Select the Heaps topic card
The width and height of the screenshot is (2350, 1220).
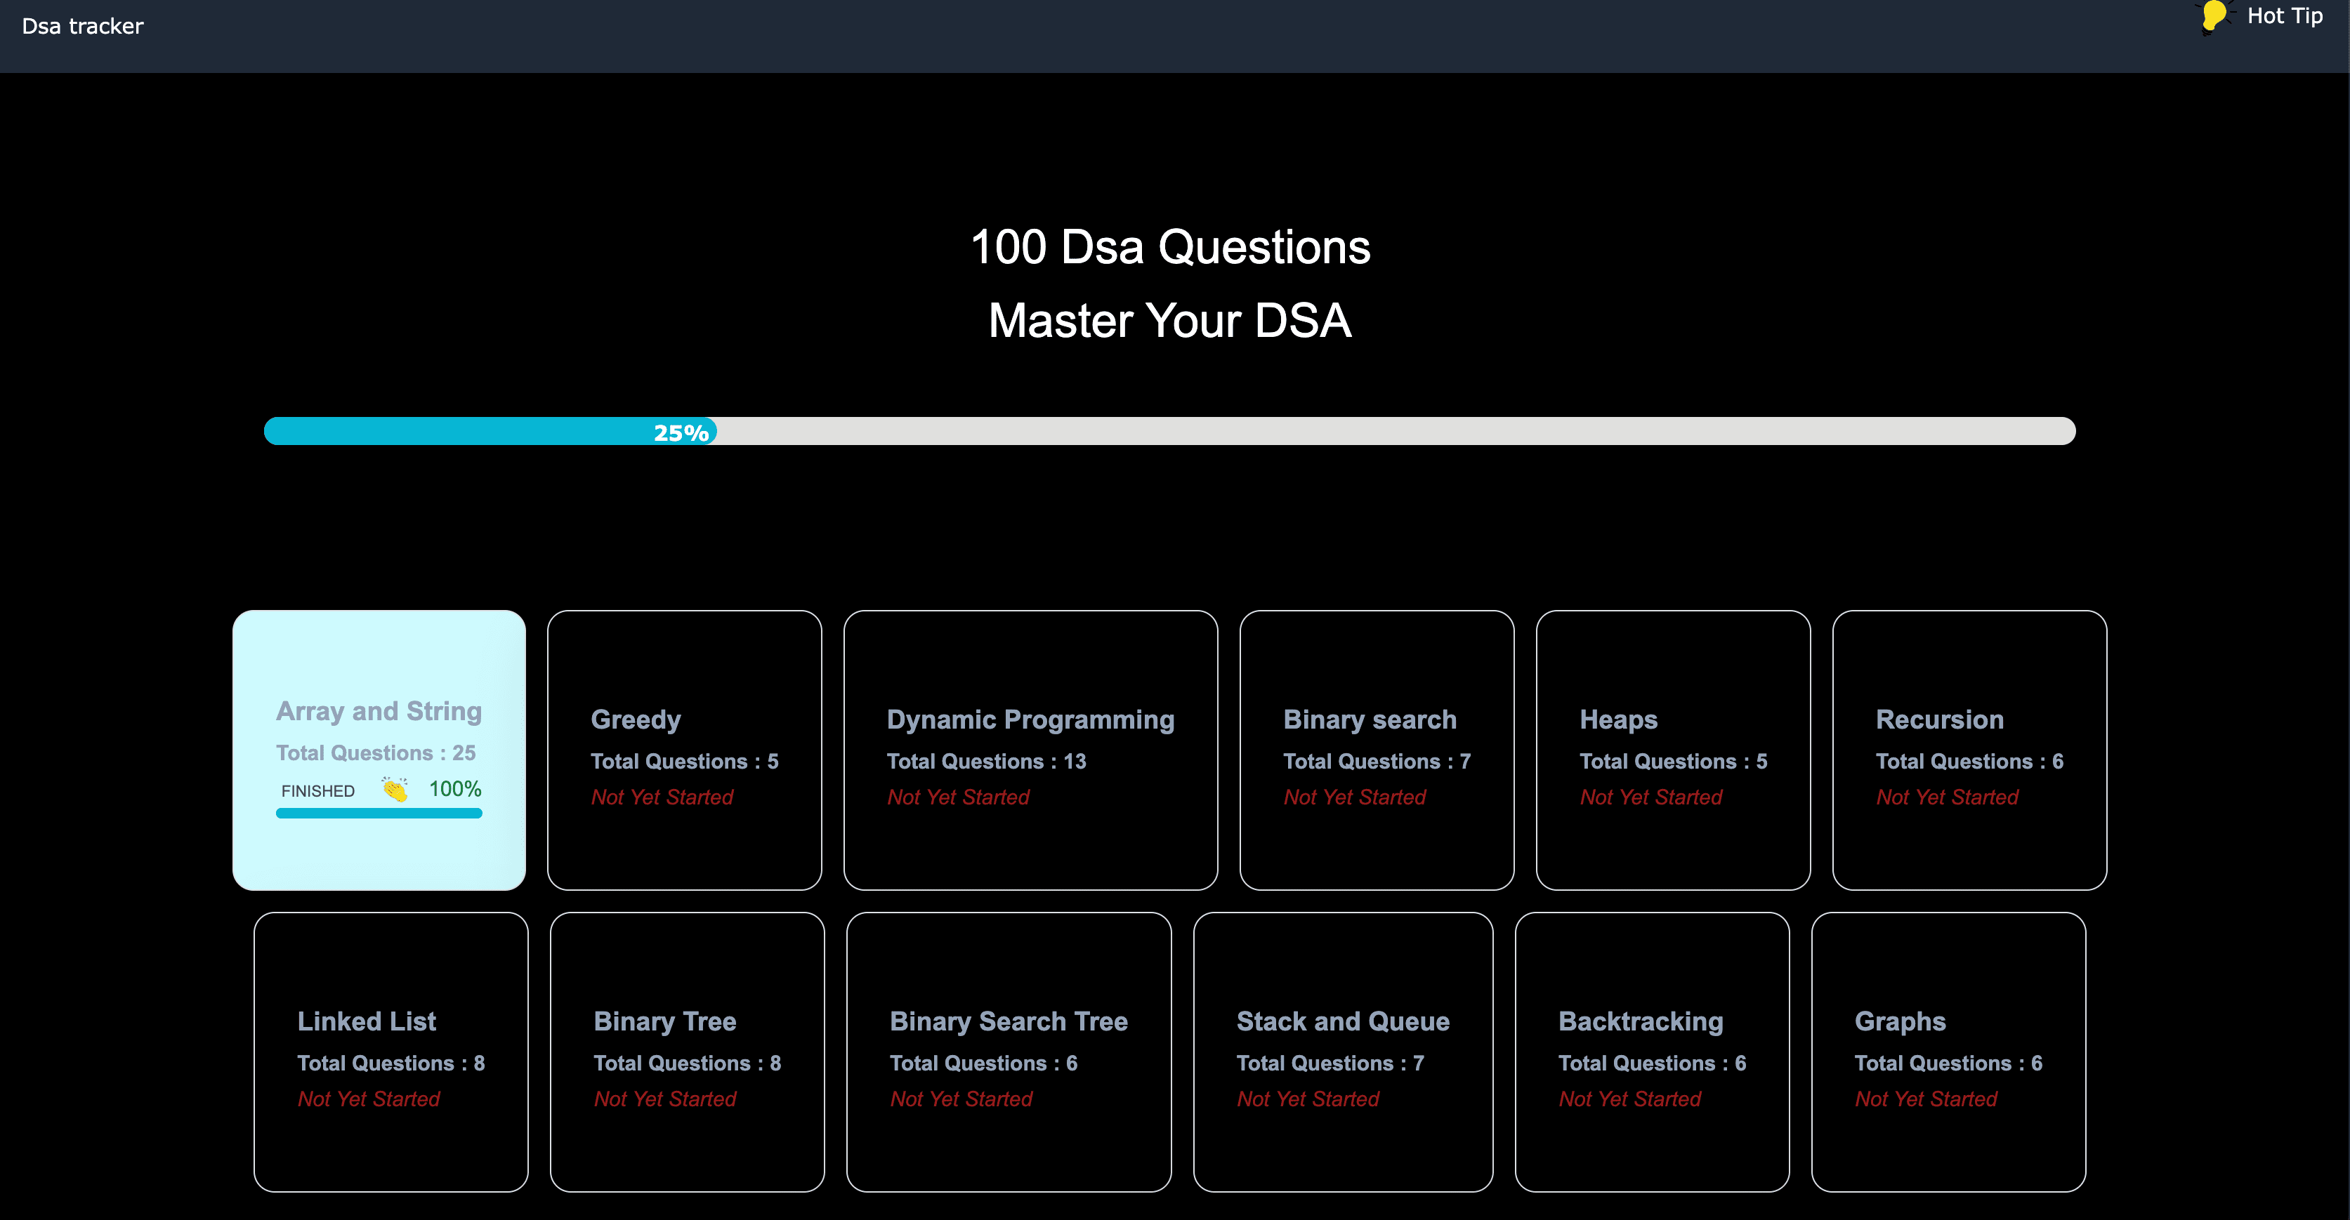[1672, 750]
